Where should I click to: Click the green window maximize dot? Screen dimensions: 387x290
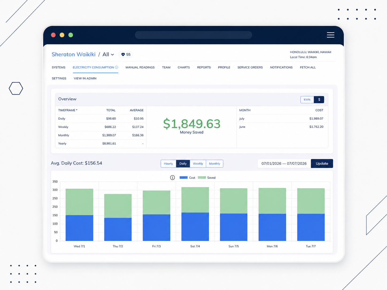click(x=71, y=35)
